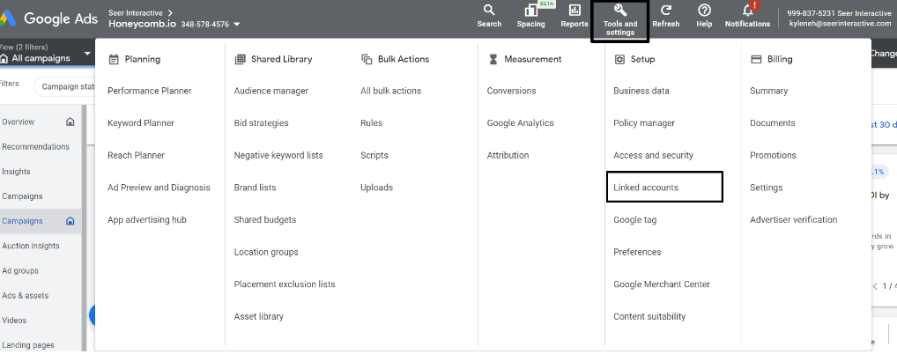Image resolution: width=897 pixels, height=354 pixels.
Task: Click the Seer Interactive breadcrumb chevron
Action: tap(170, 12)
